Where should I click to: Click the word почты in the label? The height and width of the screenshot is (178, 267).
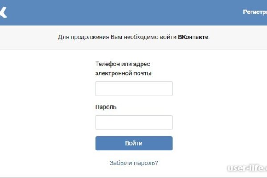[x=142, y=73]
